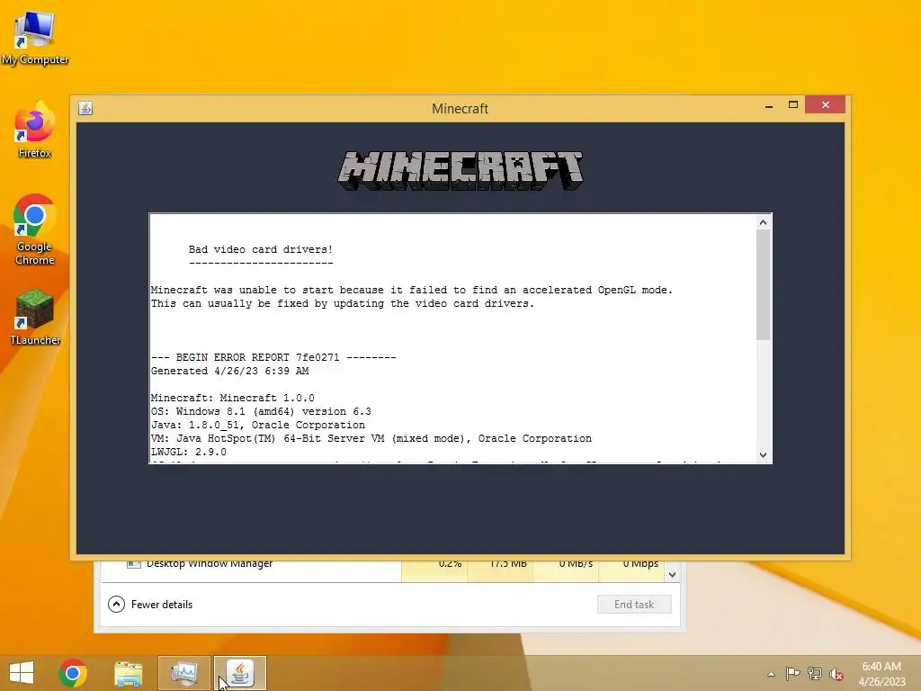Click Task Manager list scroll down arrow
The width and height of the screenshot is (921, 691).
(673, 575)
